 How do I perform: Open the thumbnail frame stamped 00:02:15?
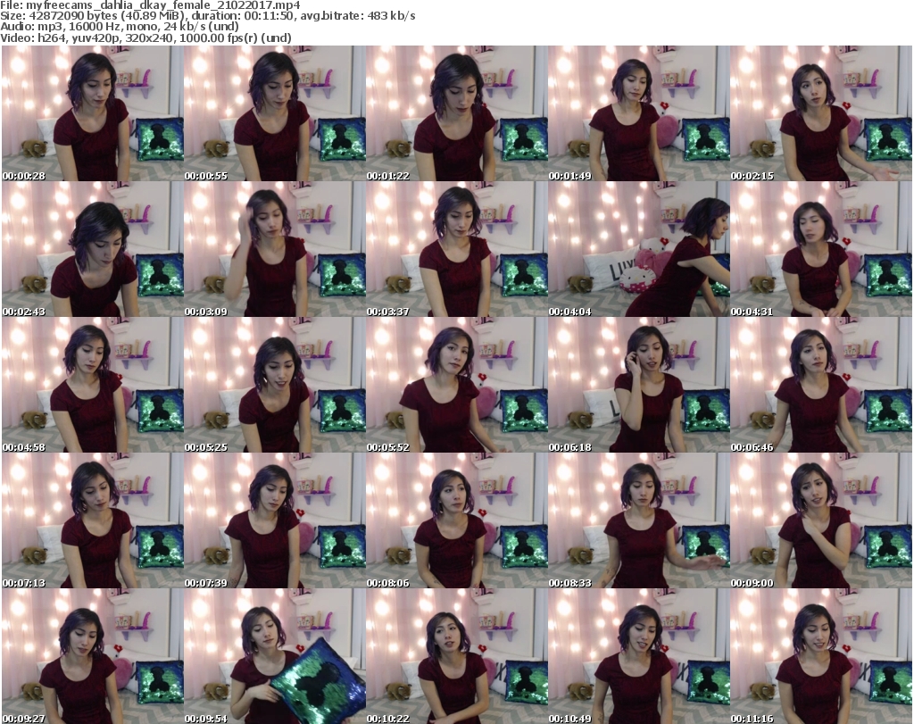821,113
